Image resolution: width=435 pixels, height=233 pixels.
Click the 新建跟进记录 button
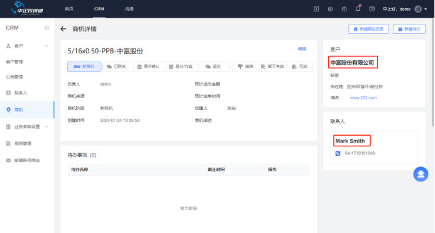tap(368, 29)
